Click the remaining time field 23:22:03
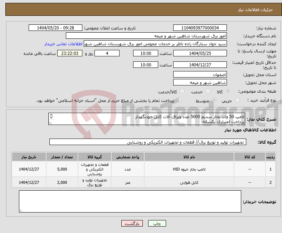This screenshot has height=233, width=282. 70,53
